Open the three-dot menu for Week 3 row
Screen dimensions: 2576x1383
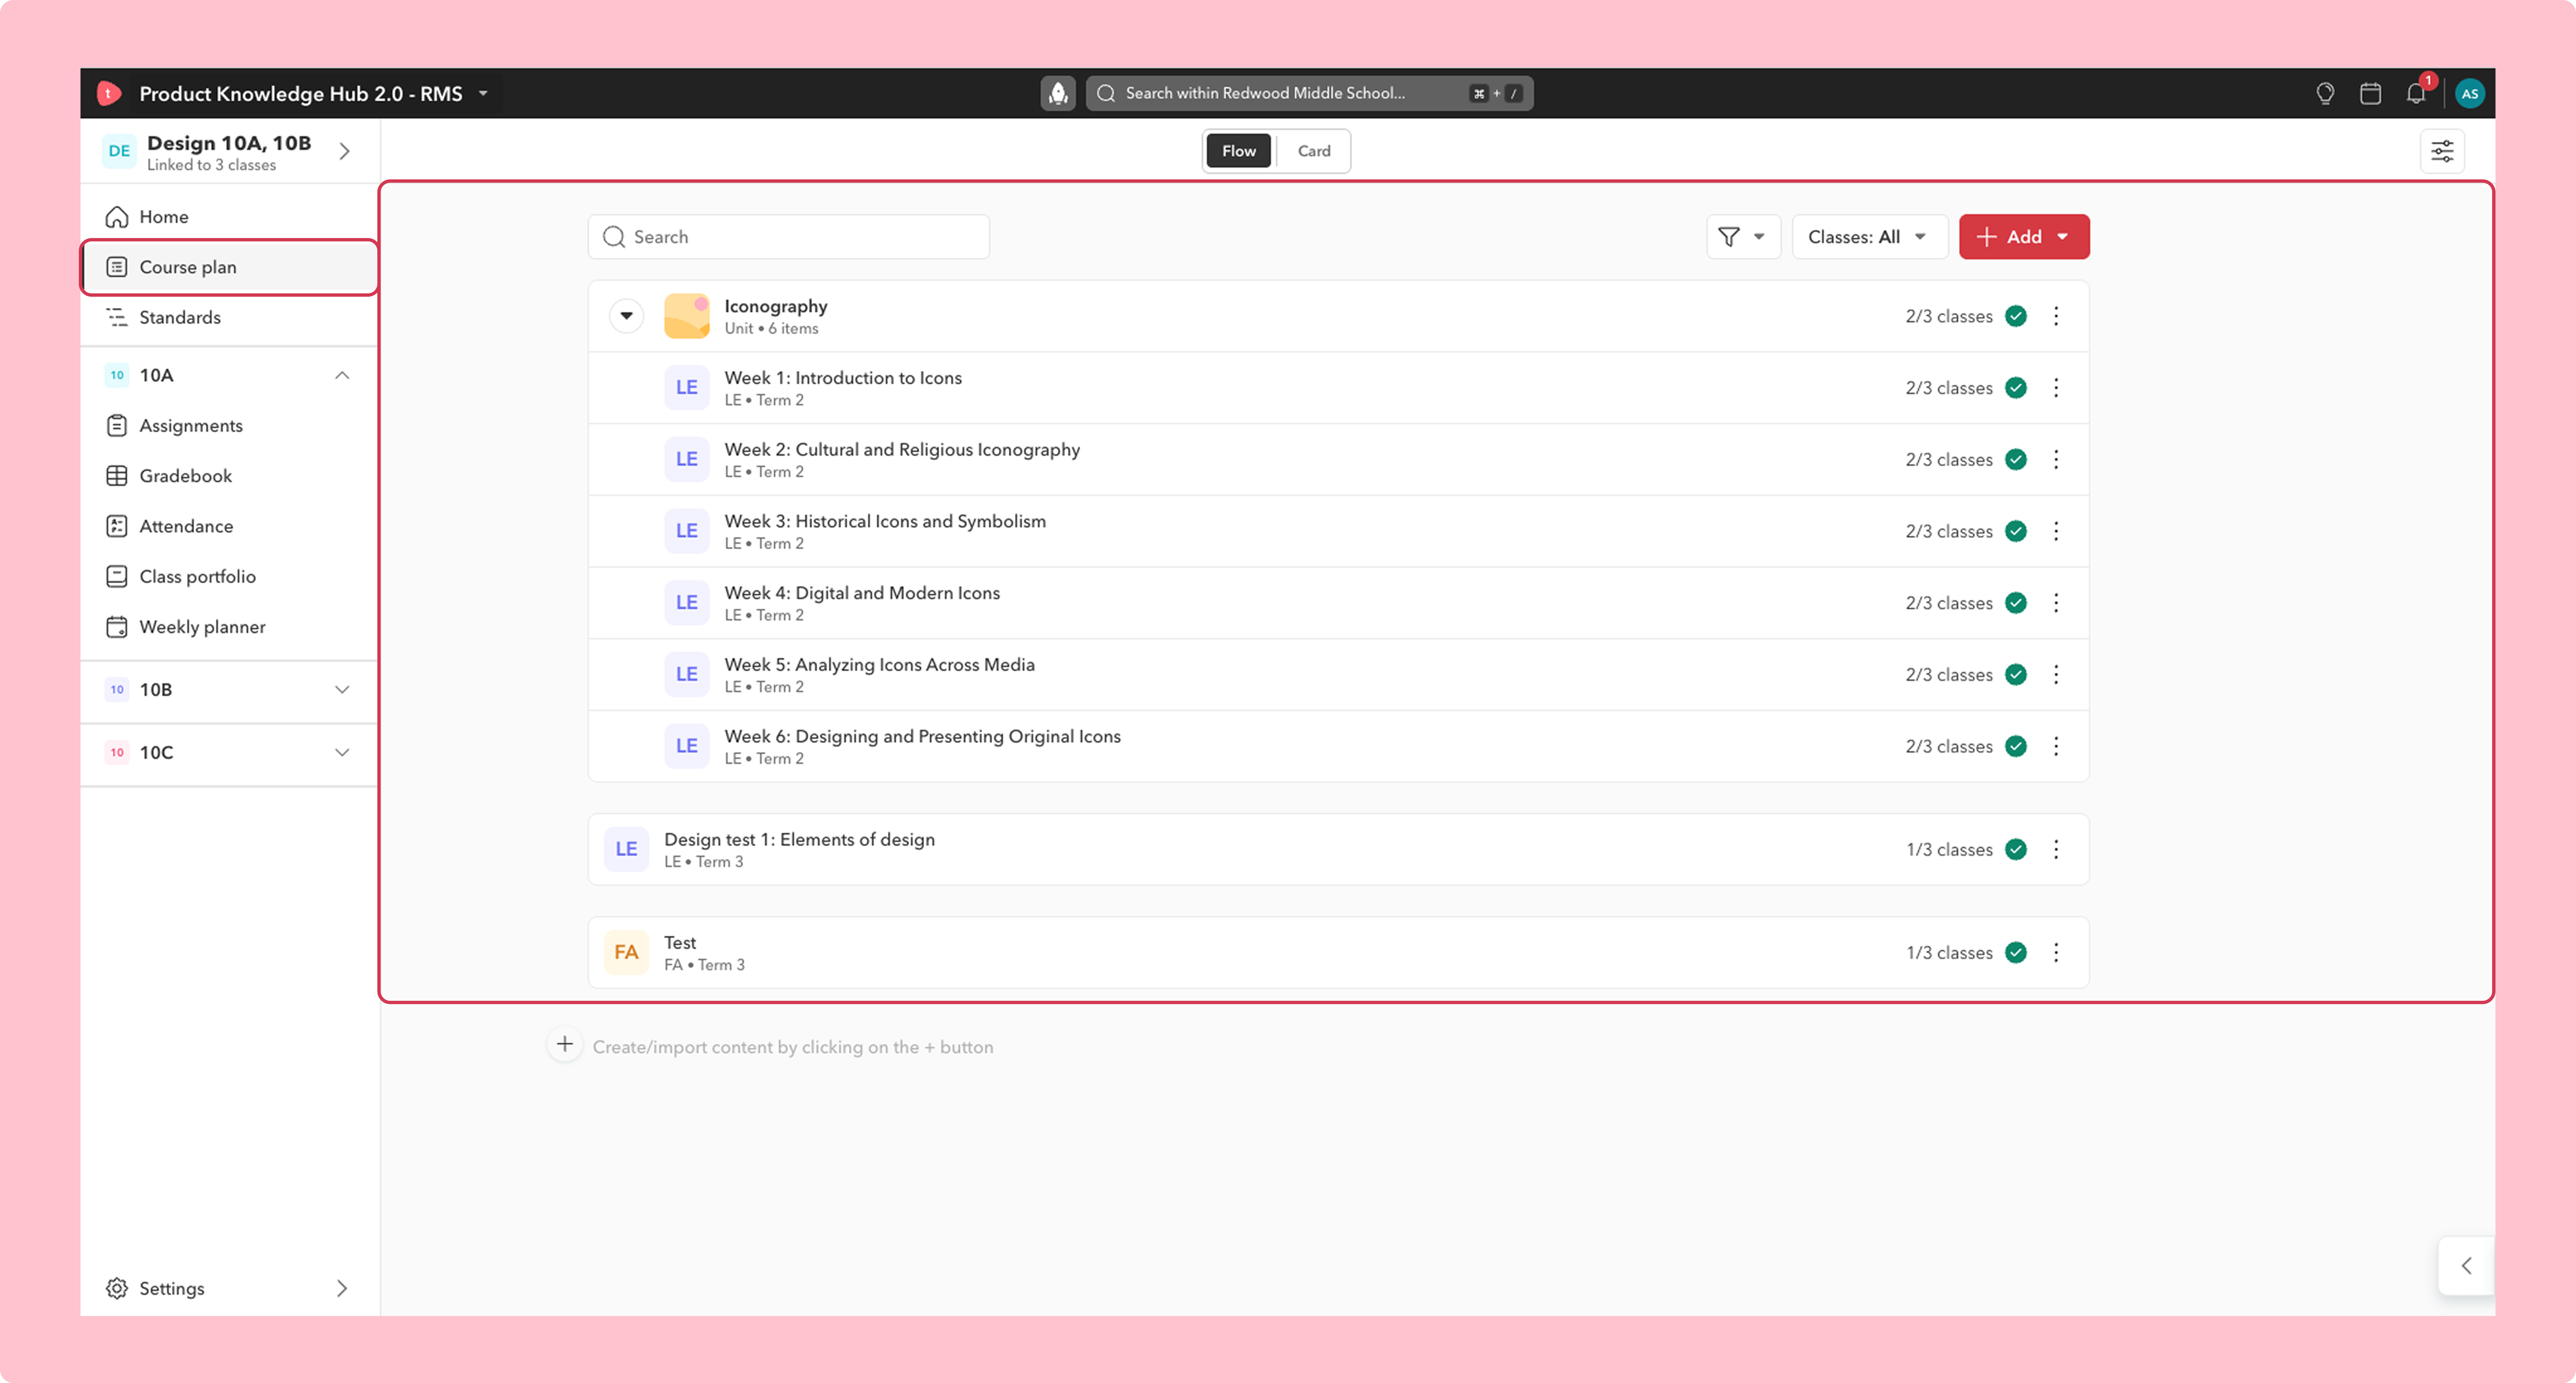[x=2056, y=531]
